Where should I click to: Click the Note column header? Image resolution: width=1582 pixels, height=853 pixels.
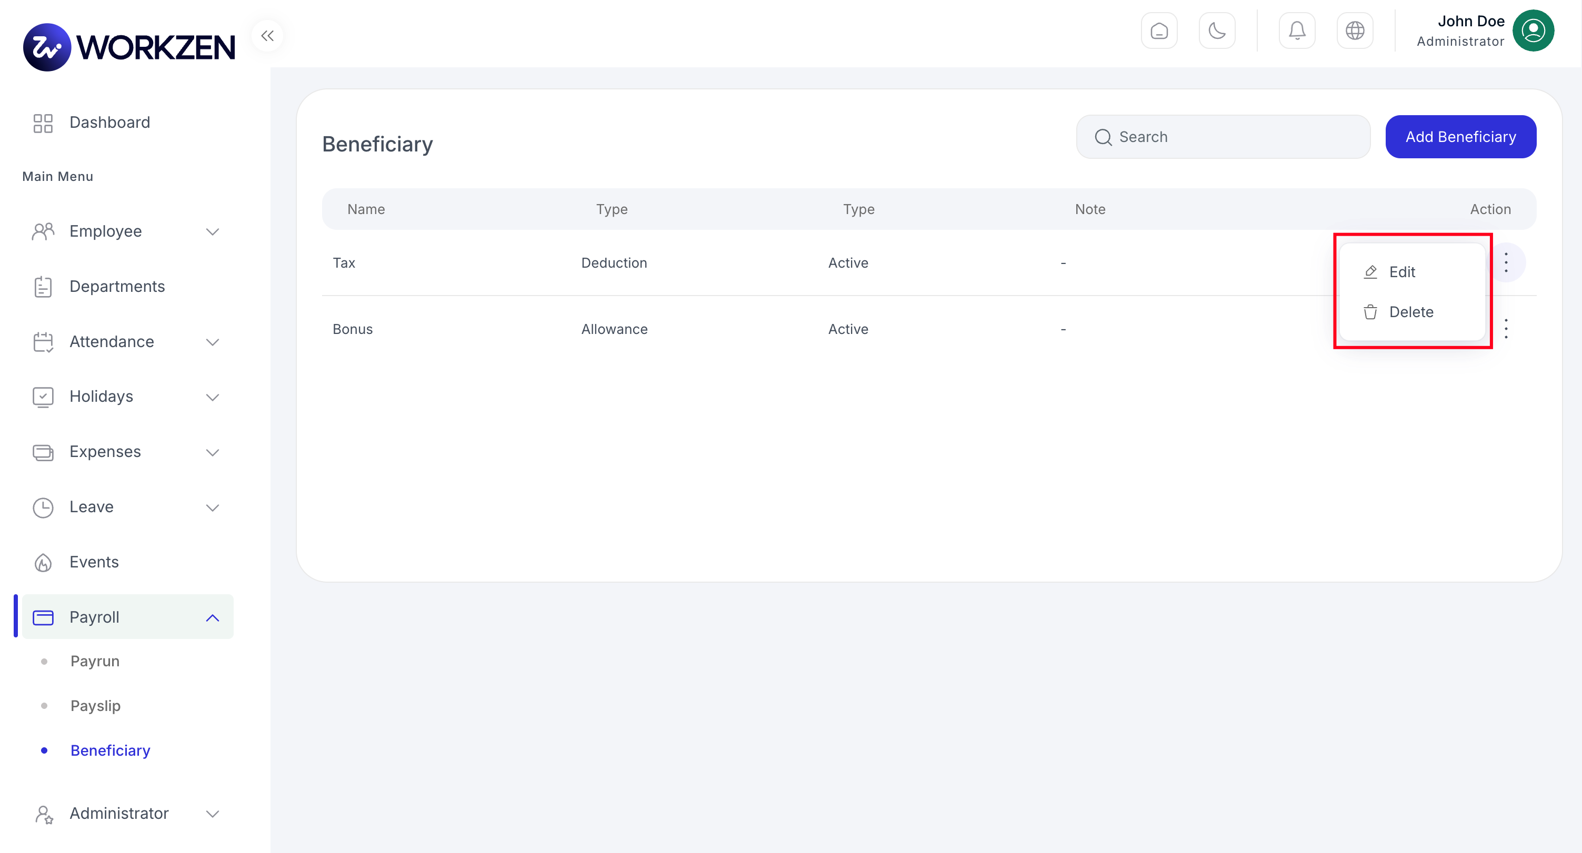tap(1090, 209)
